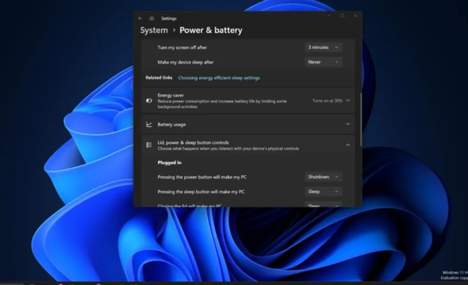Click the Settings page vertical scrollbar

point(361,119)
